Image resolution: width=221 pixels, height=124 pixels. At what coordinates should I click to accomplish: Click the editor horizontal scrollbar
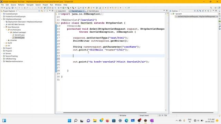coord(105,113)
